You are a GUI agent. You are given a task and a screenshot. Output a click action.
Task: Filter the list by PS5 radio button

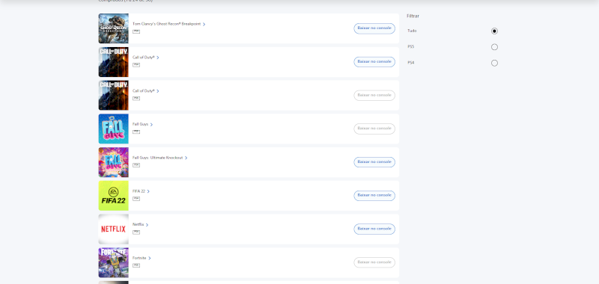tap(494, 47)
